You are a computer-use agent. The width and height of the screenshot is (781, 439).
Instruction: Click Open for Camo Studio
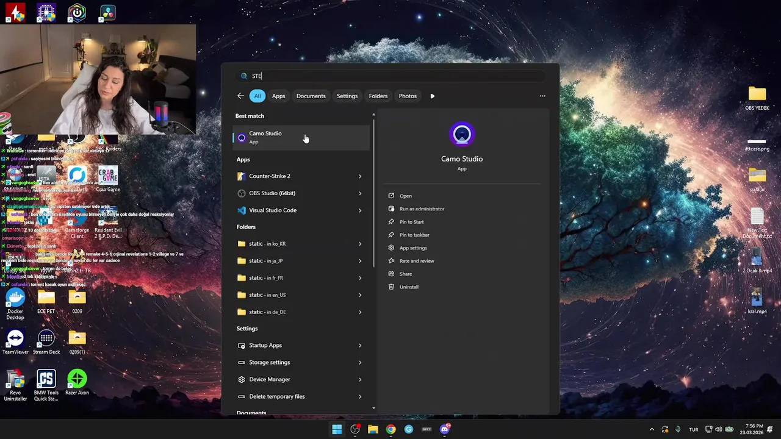tap(406, 196)
